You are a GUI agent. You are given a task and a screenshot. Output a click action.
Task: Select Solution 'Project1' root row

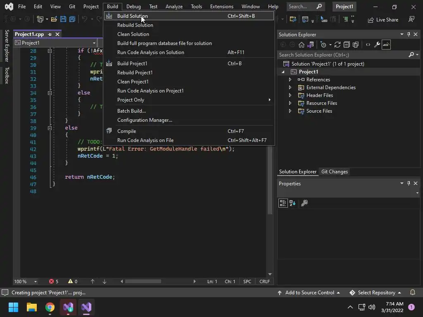[349, 64]
